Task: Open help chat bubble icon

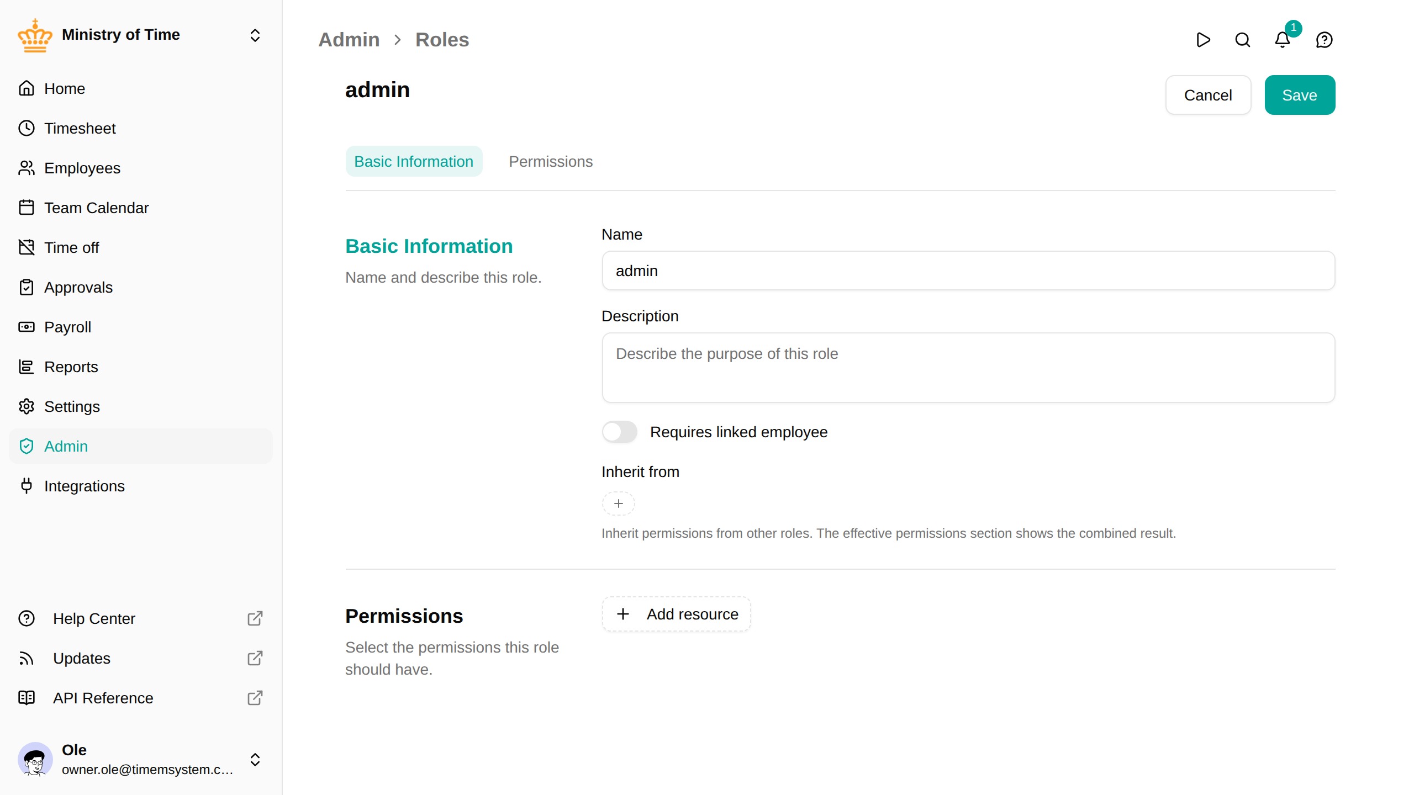Action: click(x=1325, y=40)
